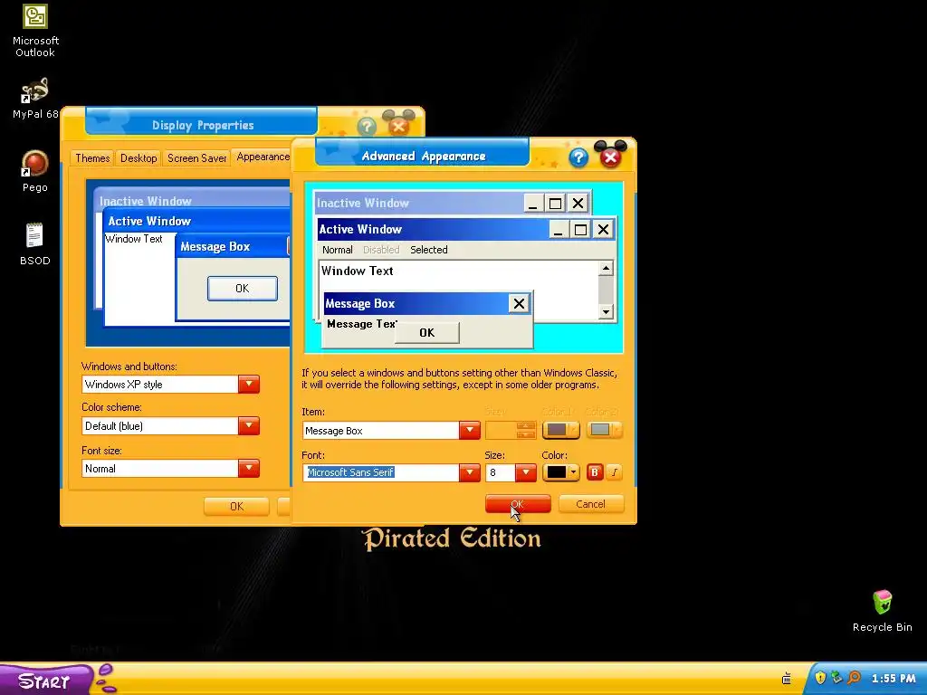This screenshot has width=927, height=695.
Task: Cancel the Advanced Appearance dialog
Action: tap(590, 504)
